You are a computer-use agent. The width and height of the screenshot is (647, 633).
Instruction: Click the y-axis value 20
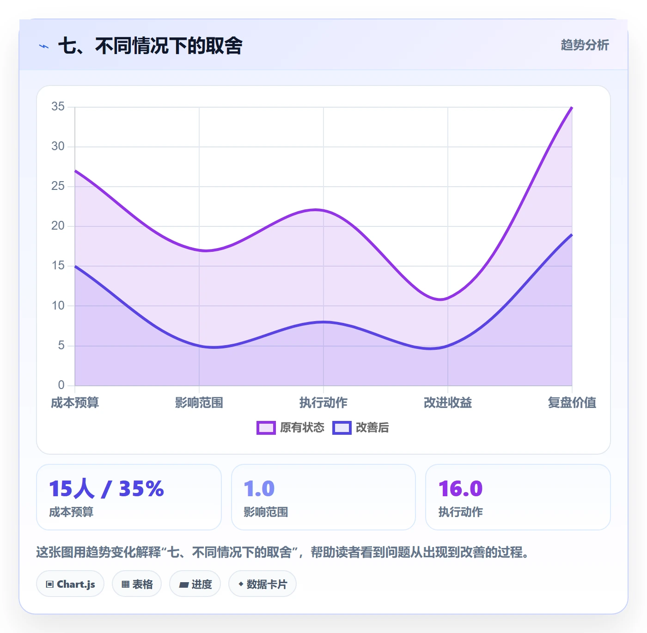pyautogui.click(x=58, y=226)
